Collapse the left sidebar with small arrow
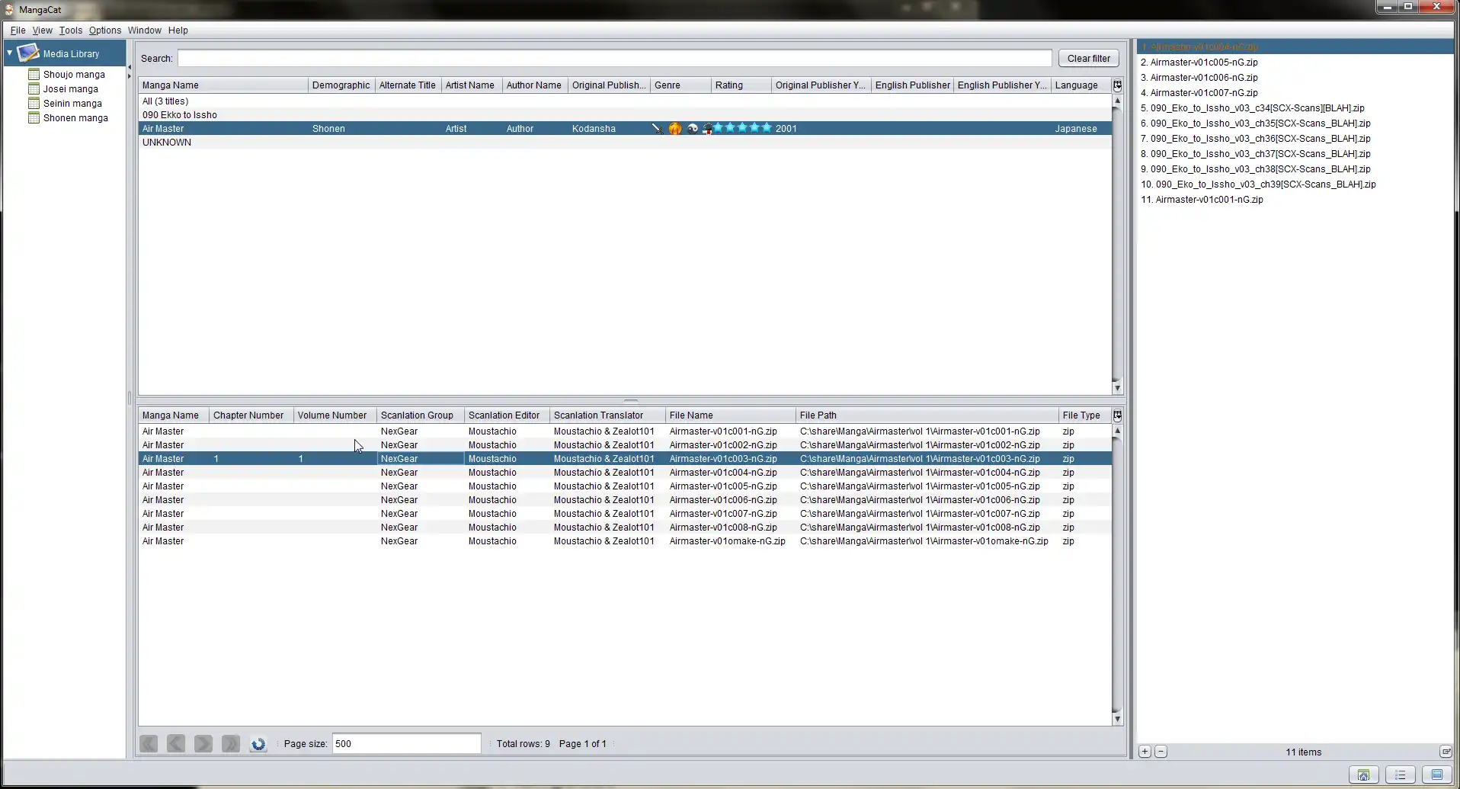 (130, 67)
